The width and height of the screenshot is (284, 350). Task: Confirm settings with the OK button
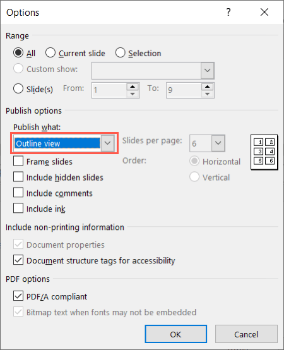coord(175,334)
